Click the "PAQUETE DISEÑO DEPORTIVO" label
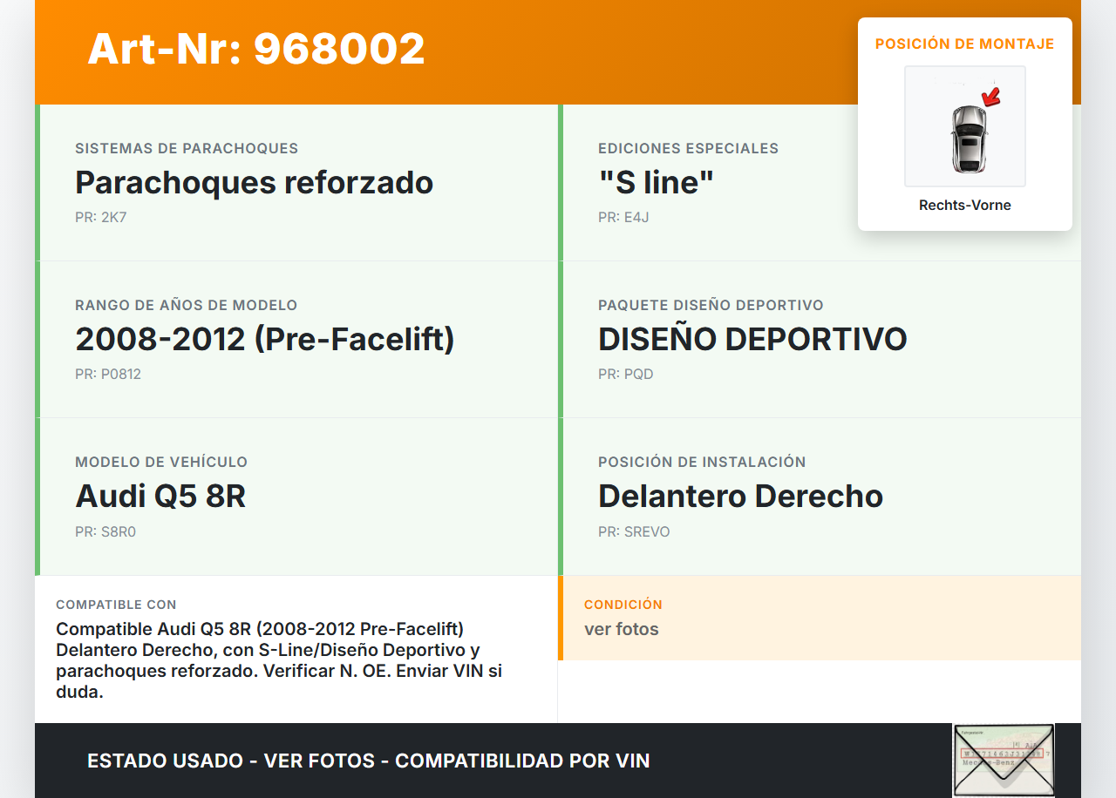Screen dimensions: 1116x798 click(x=711, y=305)
